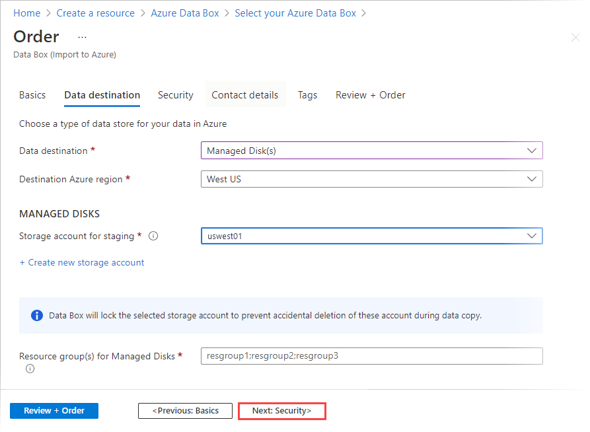Click inside the Resource groups input field
This screenshot has height=432, width=590.
372,355
